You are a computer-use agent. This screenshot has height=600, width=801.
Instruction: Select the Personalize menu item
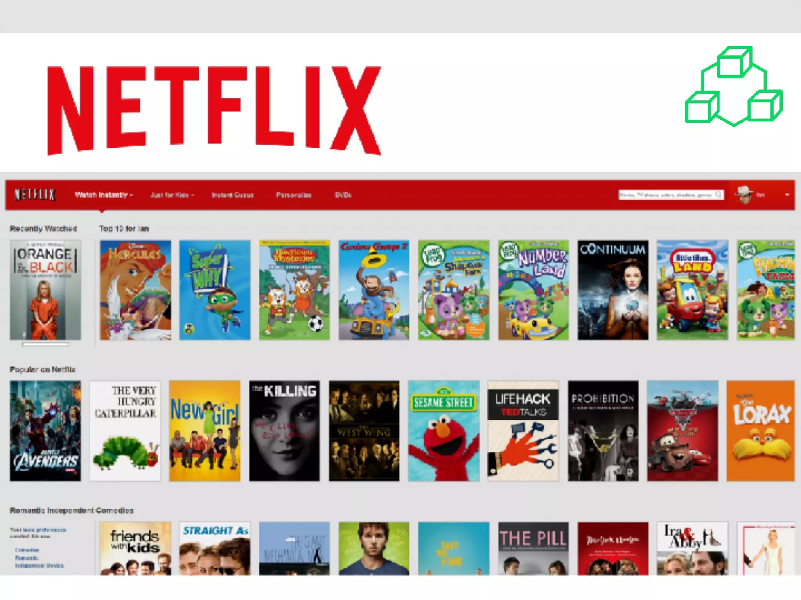pos(294,195)
